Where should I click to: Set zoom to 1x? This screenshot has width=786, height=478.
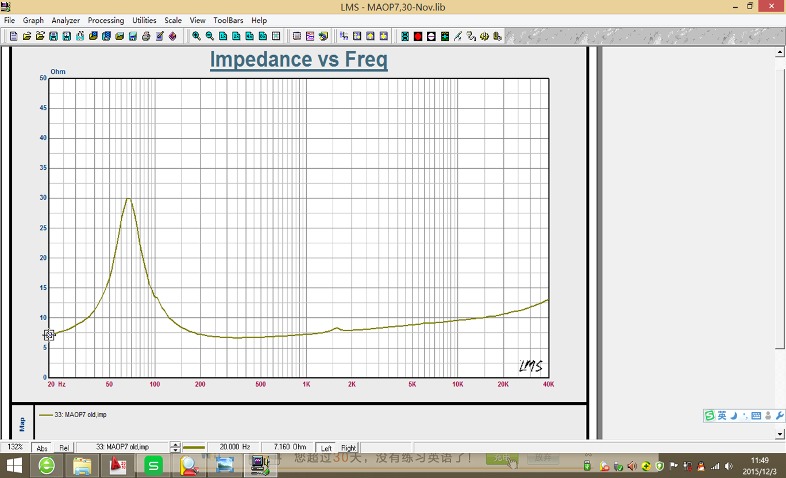pyautogui.click(x=223, y=36)
